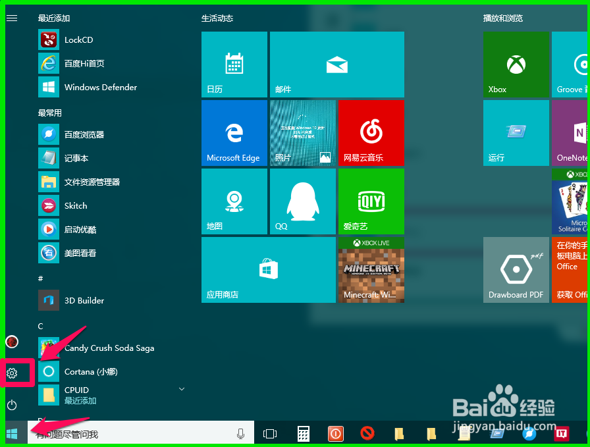
Task: Expand the CPUID folder chevron
Action: point(182,388)
